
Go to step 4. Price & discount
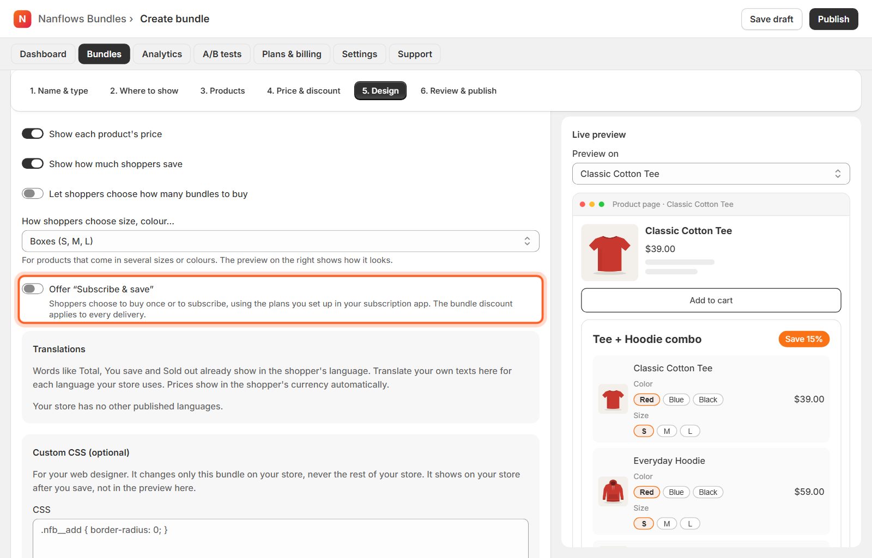coord(304,91)
